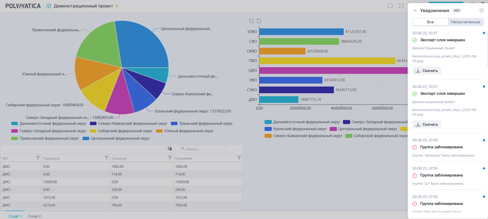Download the exported png file
488x219 pixels.
(x=427, y=124)
